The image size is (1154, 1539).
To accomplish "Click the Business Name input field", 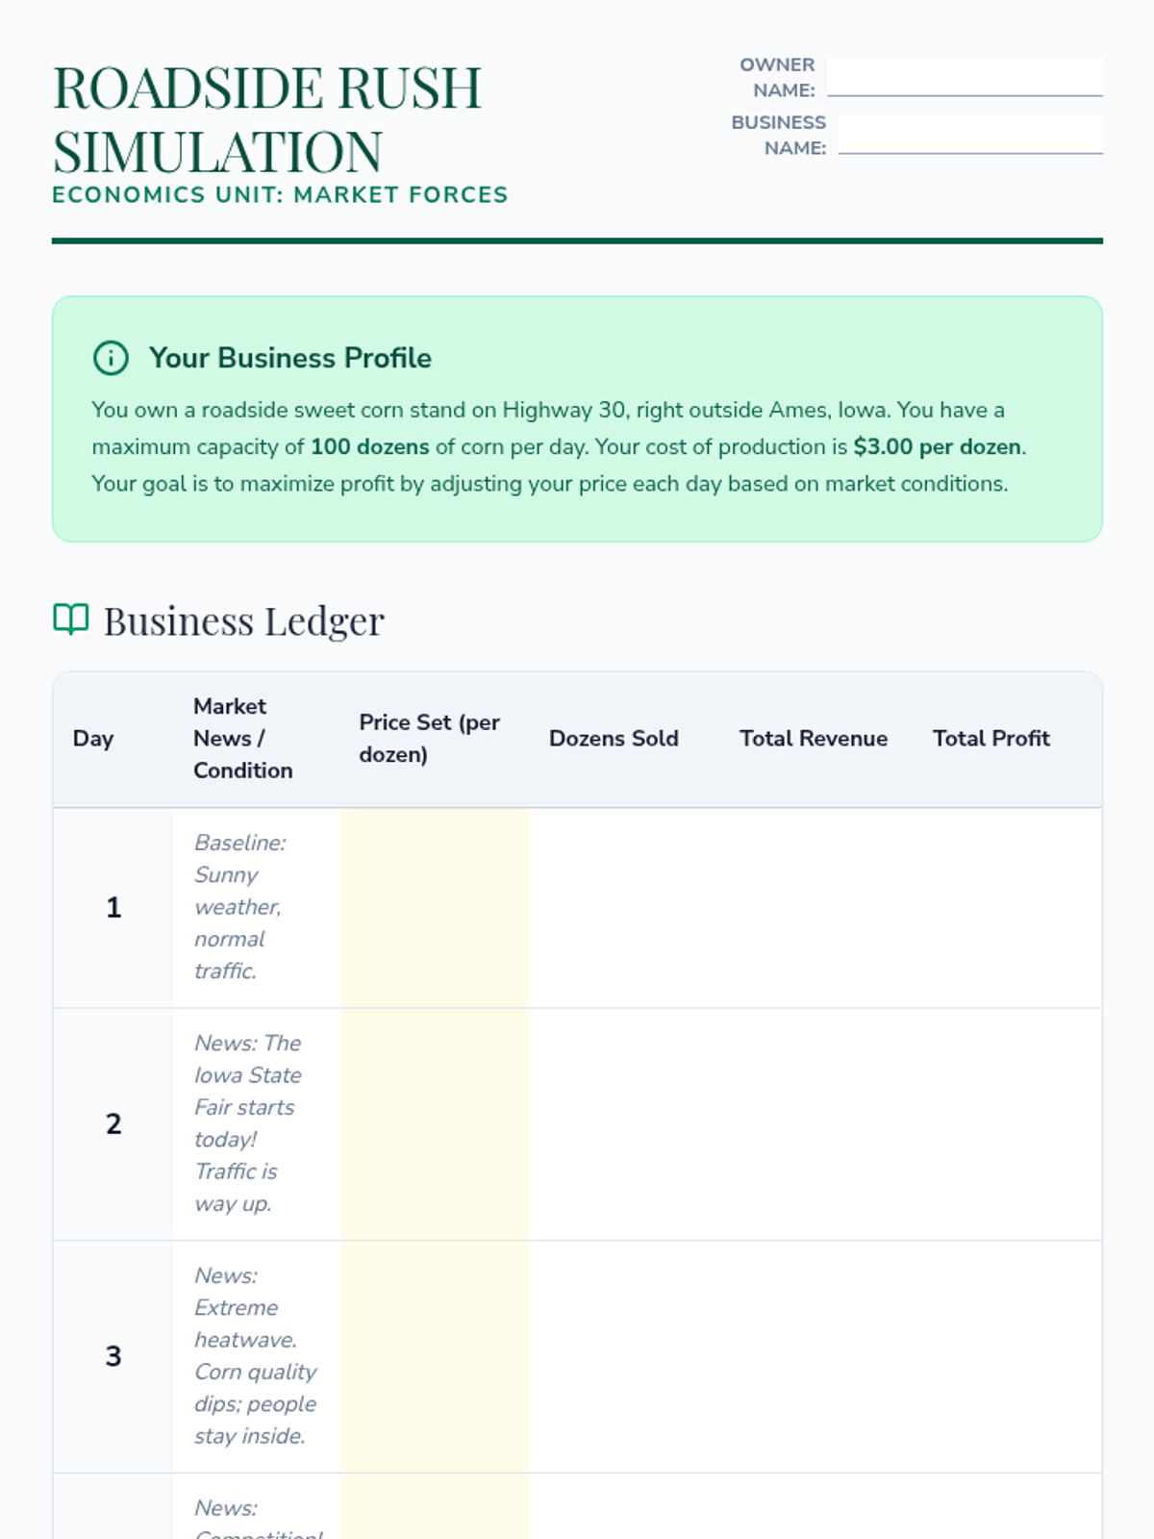I will [x=970, y=135].
